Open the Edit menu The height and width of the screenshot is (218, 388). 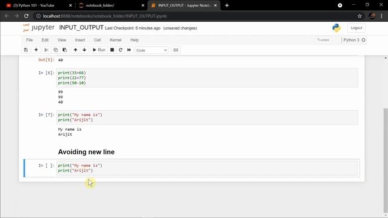pyautogui.click(x=45, y=40)
